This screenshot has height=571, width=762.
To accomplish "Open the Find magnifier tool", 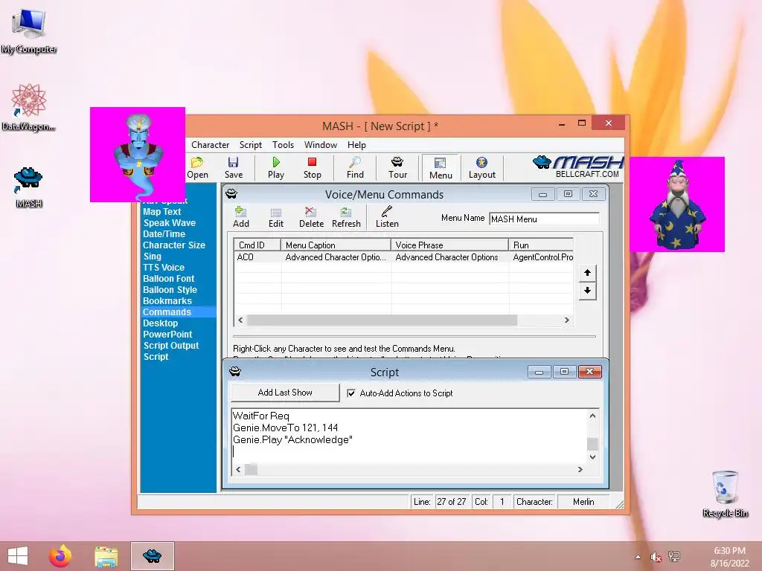I will 355,168.
